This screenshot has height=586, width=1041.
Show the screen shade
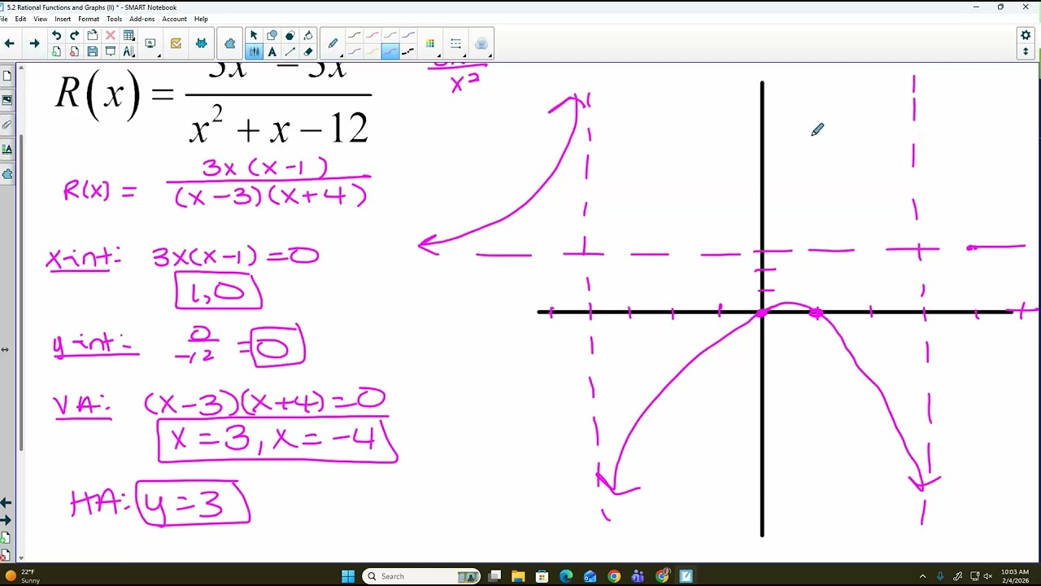110,51
